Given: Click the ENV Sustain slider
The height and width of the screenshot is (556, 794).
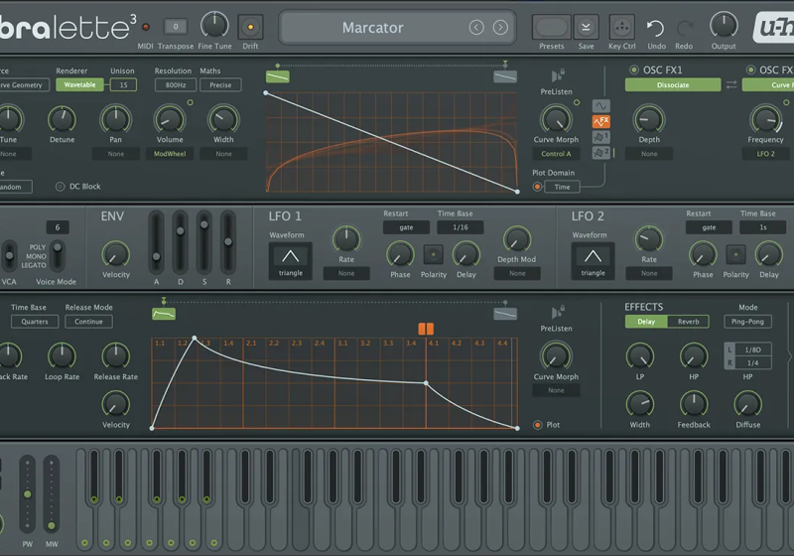Looking at the screenshot, I should [204, 243].
